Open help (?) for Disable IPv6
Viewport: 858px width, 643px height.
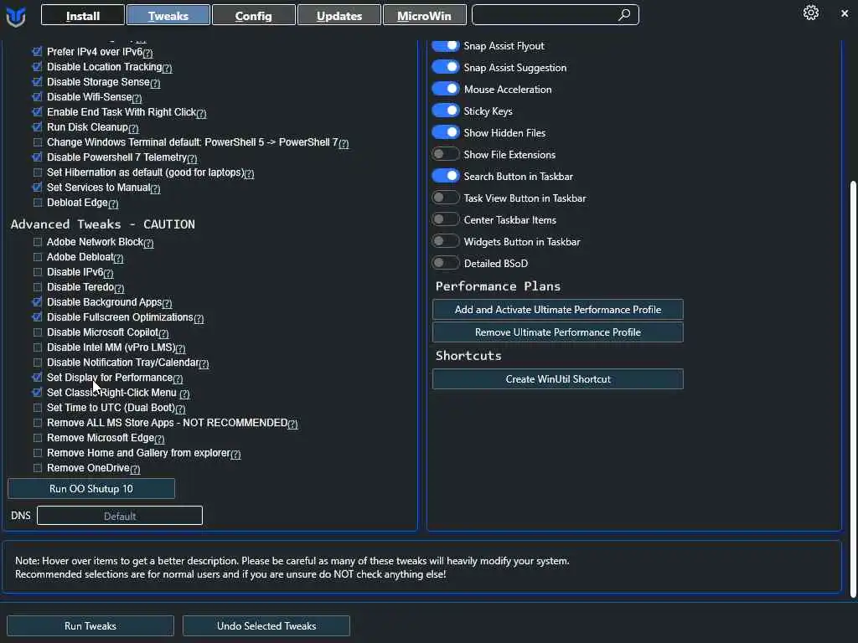pyautogui.click(x=108, y=274)
